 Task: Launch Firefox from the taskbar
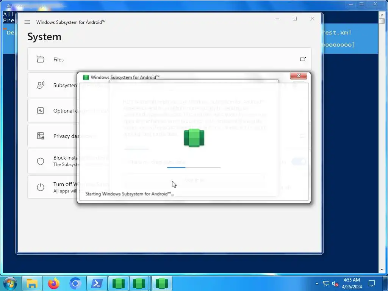pyautogui.click(x=54, y=283)
